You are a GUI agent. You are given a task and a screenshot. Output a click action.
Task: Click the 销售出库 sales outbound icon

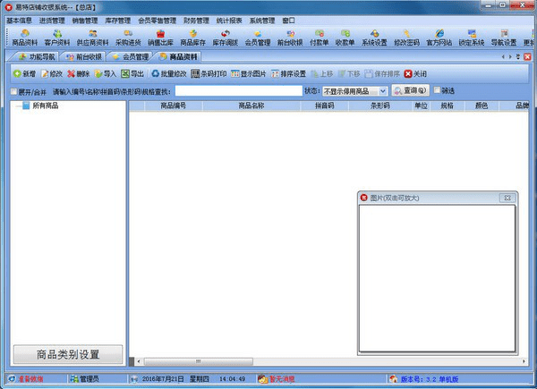point(160,38)
